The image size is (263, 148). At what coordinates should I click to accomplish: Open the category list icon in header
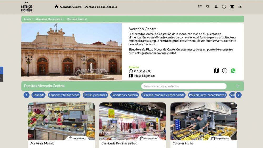(200, 7)
